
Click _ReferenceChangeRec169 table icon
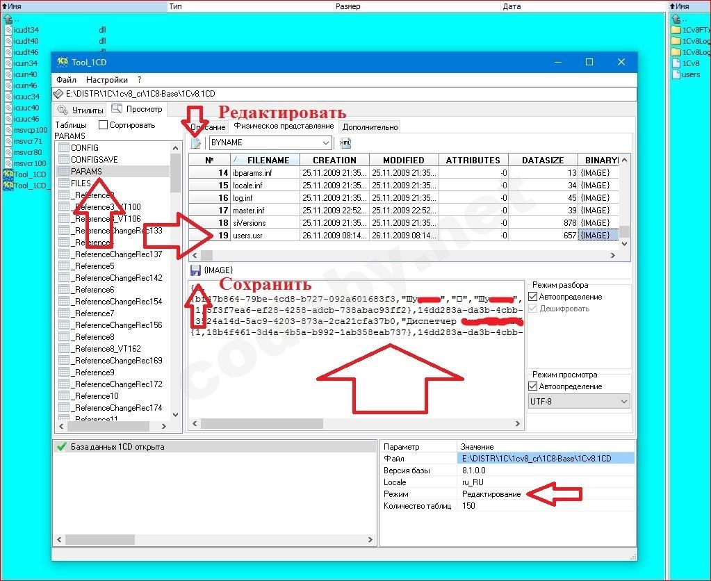[63, 360]
